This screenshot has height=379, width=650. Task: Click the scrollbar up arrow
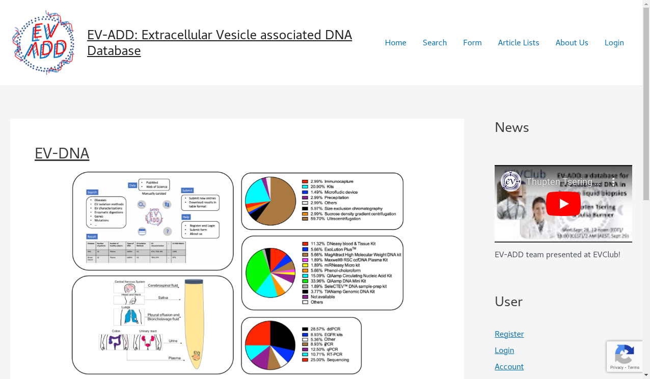pyautogui.click(x=646, y=4)
